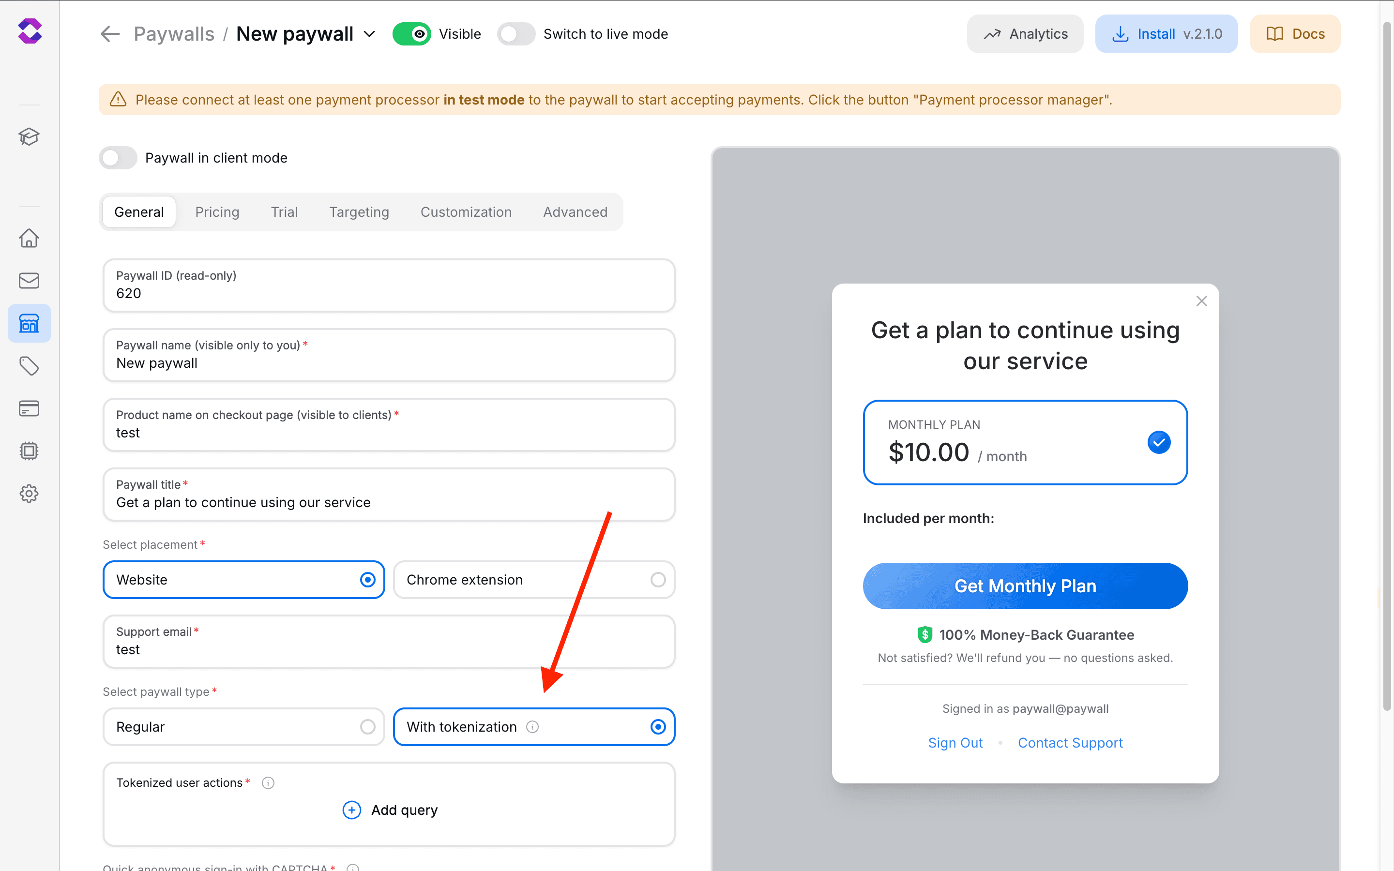The width and height of the screenshot is (1394, 871).
Task: Turn on Paywall in client mode
Action: tap(118, 157)
